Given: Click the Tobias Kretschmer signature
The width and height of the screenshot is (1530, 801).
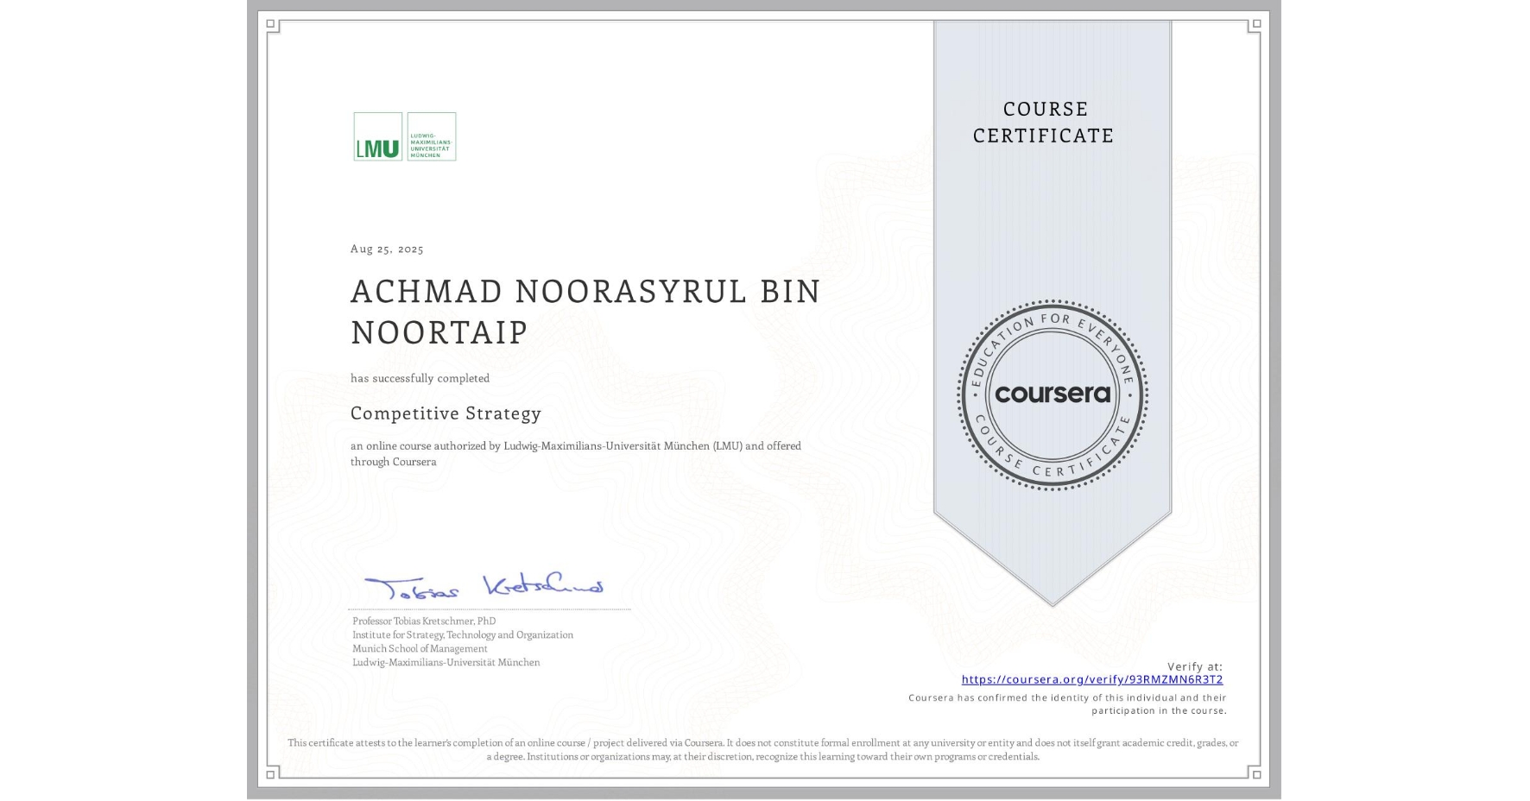Looking at the screenshot, I should (484, 586).
